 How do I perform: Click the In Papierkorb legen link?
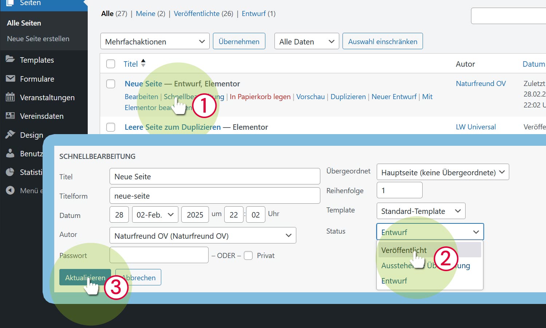click(x=260, y=97)
